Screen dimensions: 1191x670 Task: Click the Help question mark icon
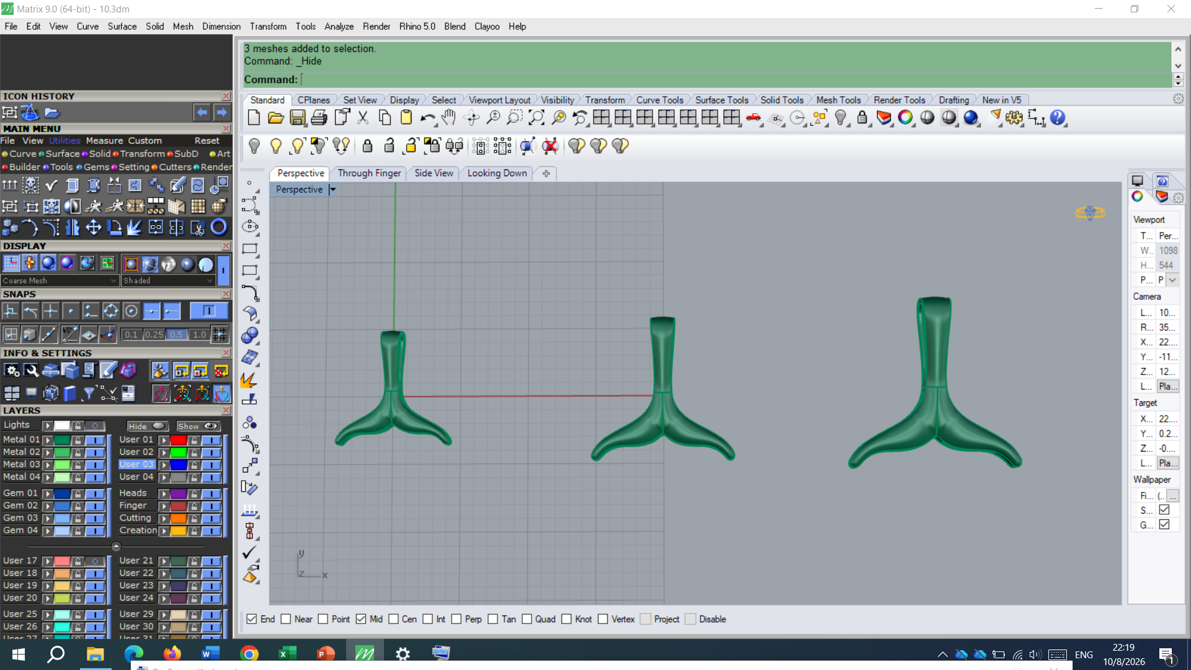[x=1058, y=118]
